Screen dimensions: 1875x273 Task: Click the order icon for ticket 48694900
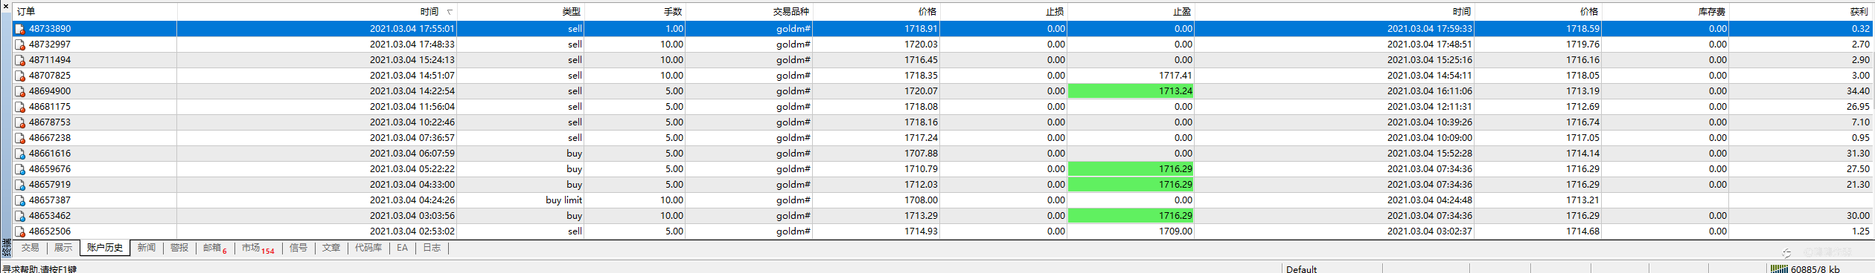click(20, 91)
